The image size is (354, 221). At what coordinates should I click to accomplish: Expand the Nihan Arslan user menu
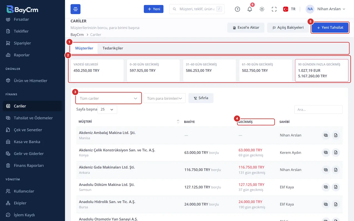[x=326, y=9]
